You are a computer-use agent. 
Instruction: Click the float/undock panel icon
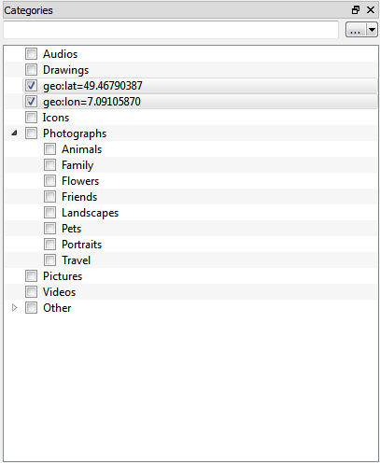tap(356, 10)
